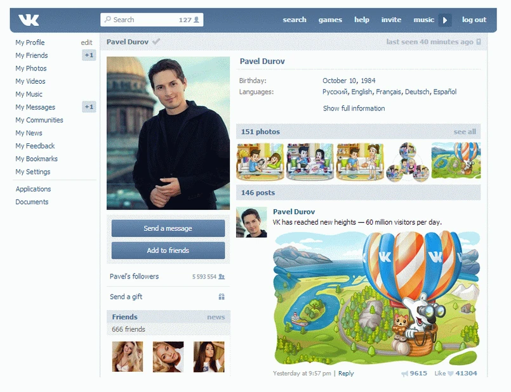This screenshot has height=392, width=511.
Task: Click the share megaphone icon with 9615
Action: click(405, 374)
